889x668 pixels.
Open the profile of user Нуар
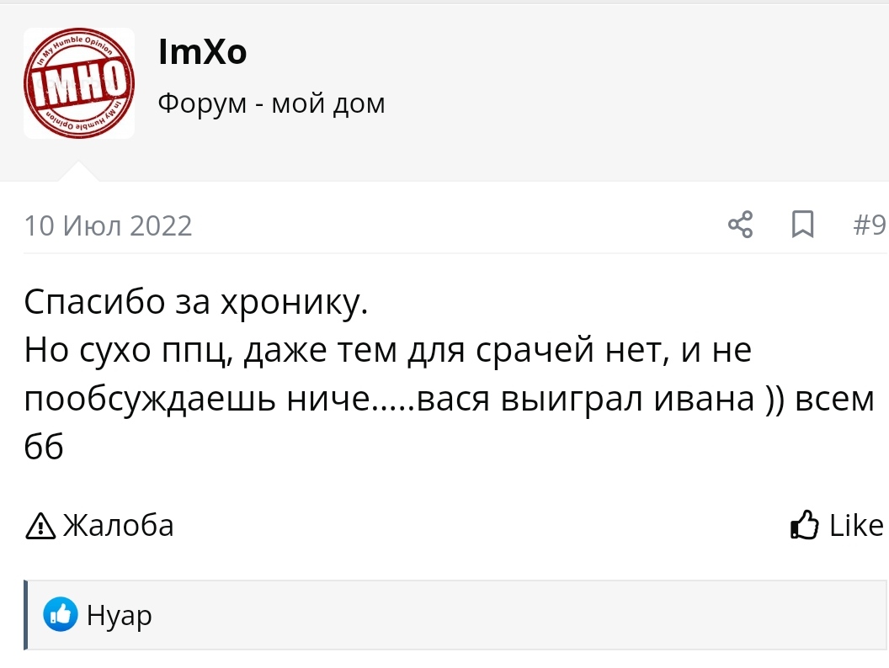tap(120, 616)
